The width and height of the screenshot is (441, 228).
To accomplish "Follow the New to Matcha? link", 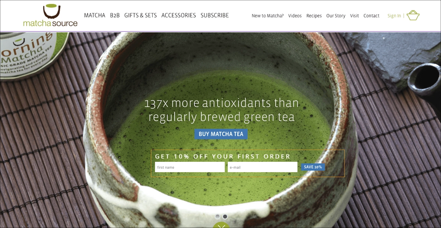I will coord(268,16).
